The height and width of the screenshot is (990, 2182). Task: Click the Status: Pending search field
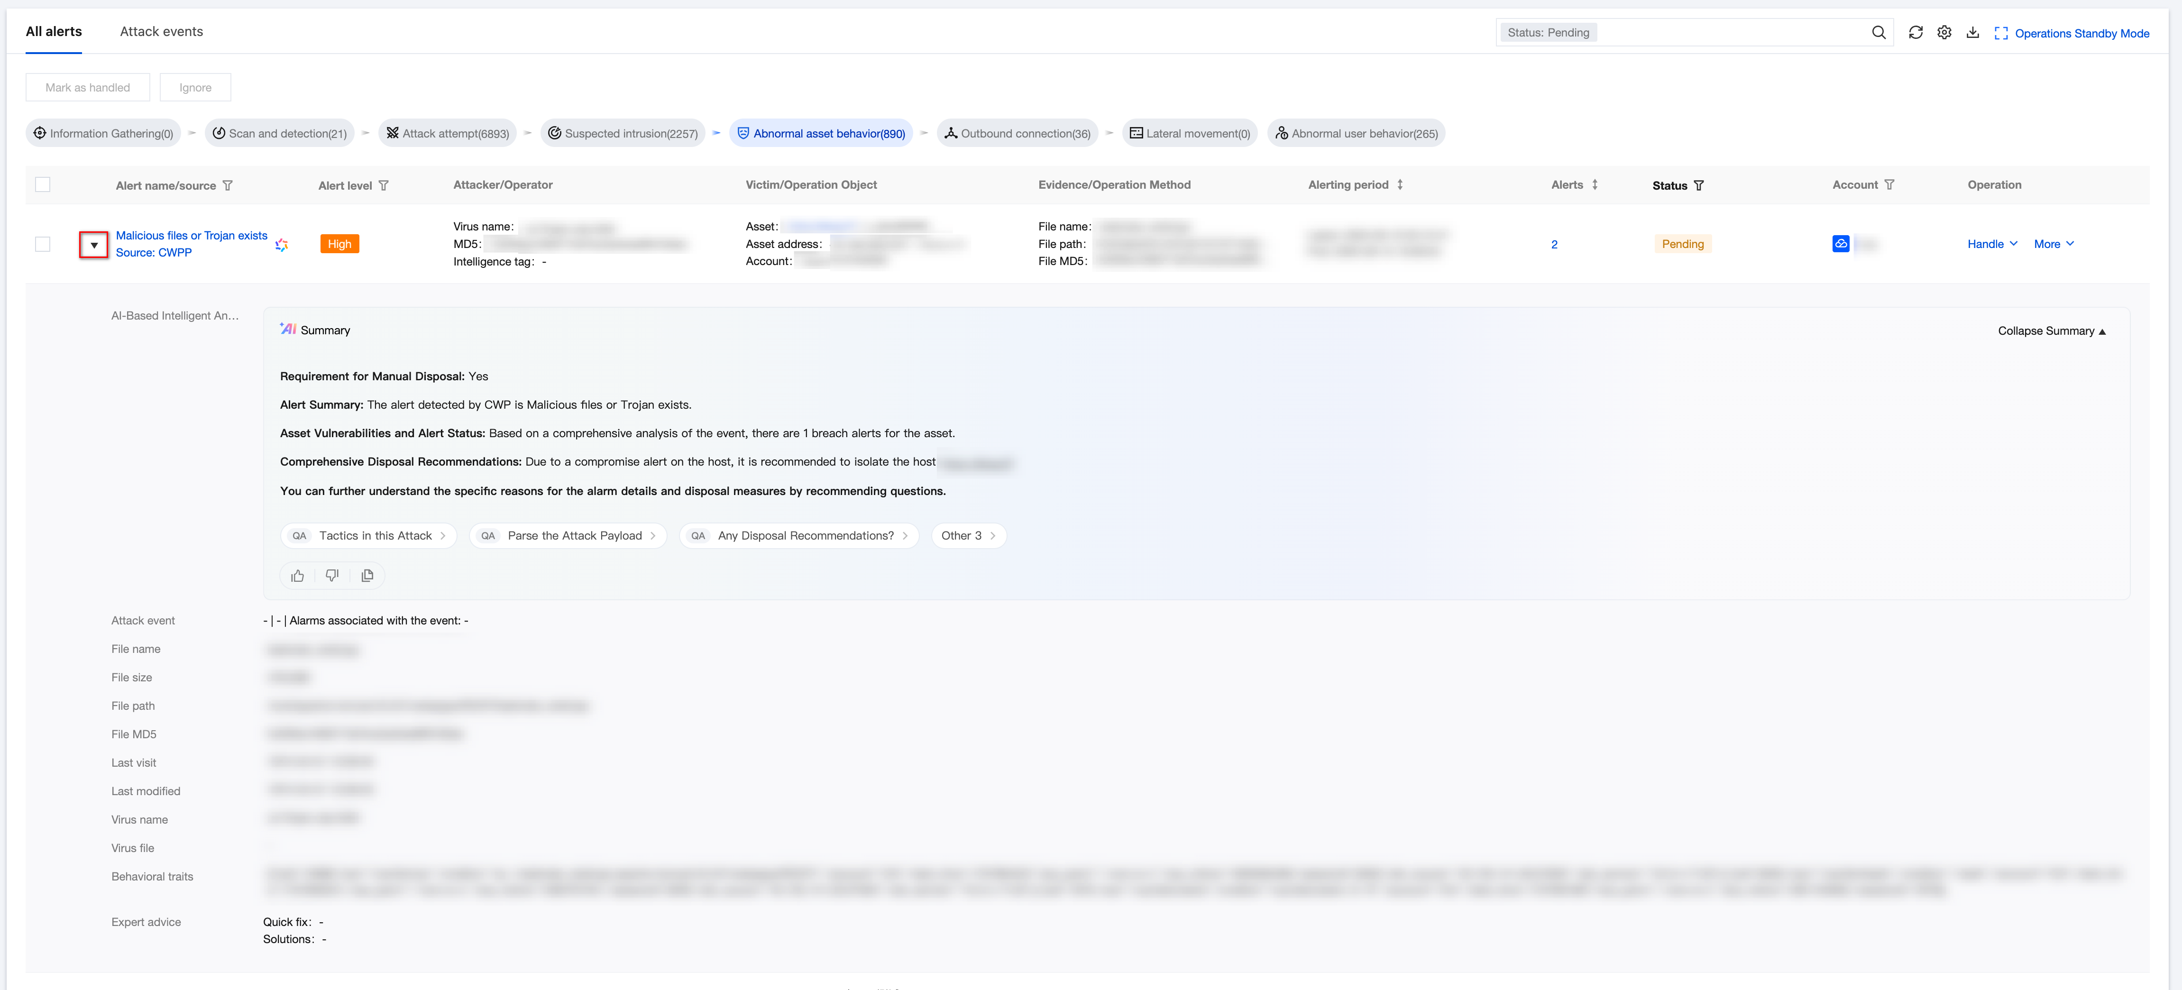(x=1728, y=32)
